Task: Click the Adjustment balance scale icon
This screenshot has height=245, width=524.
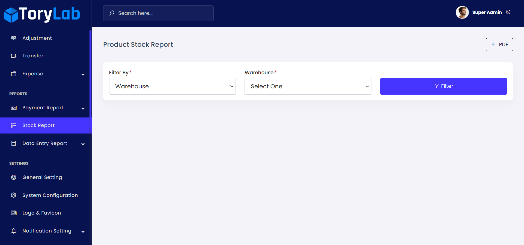Action: [x=13, y=38]
